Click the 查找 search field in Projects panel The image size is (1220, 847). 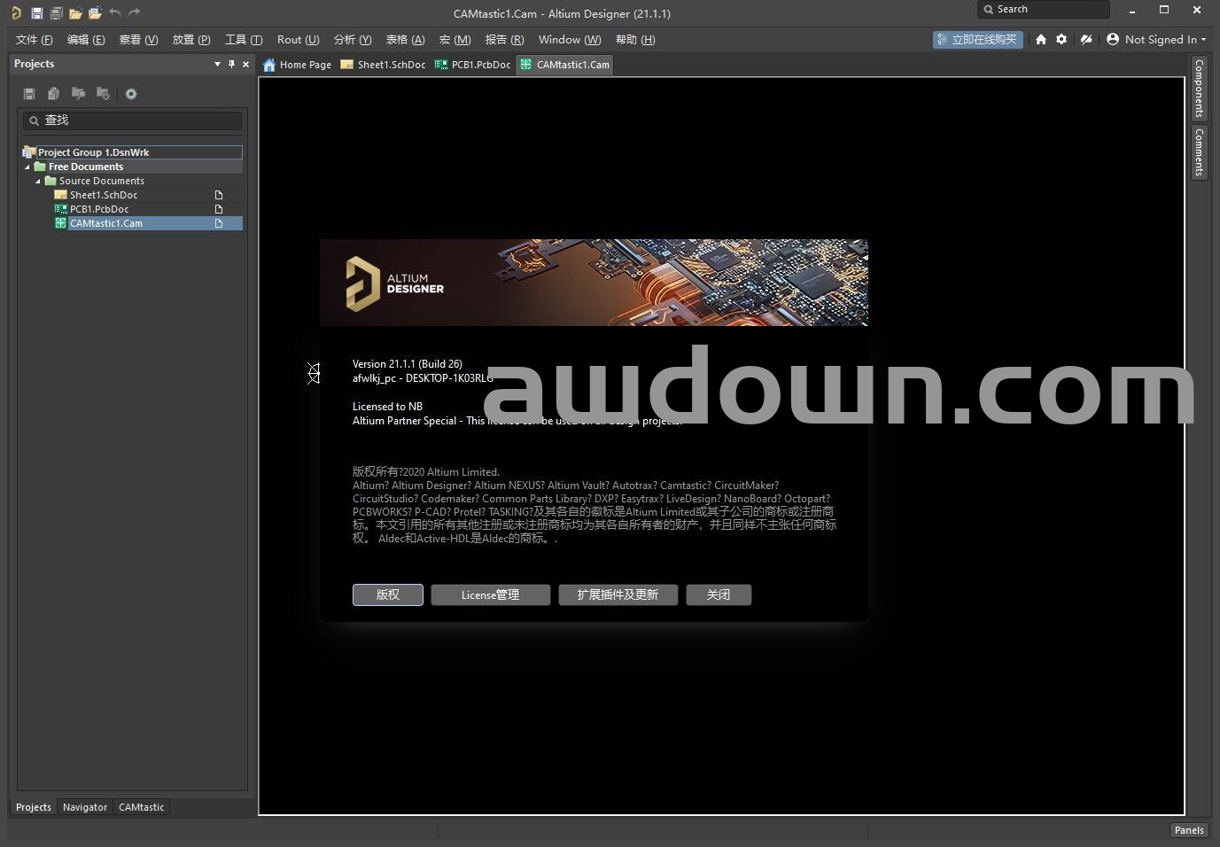tap(133, 120)
